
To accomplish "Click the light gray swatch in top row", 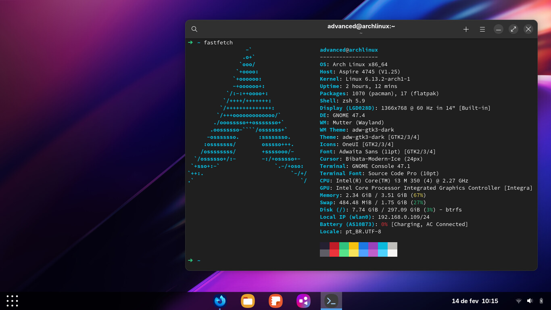I will point(392,246).
